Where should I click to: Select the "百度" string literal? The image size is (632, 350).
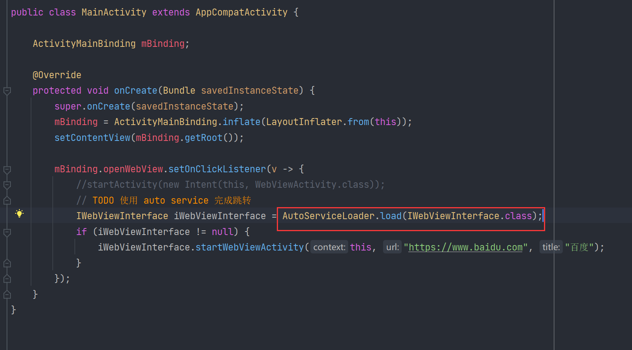click(x=578, y=247)
